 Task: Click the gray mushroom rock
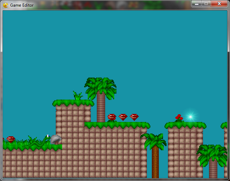click(56, 140)
